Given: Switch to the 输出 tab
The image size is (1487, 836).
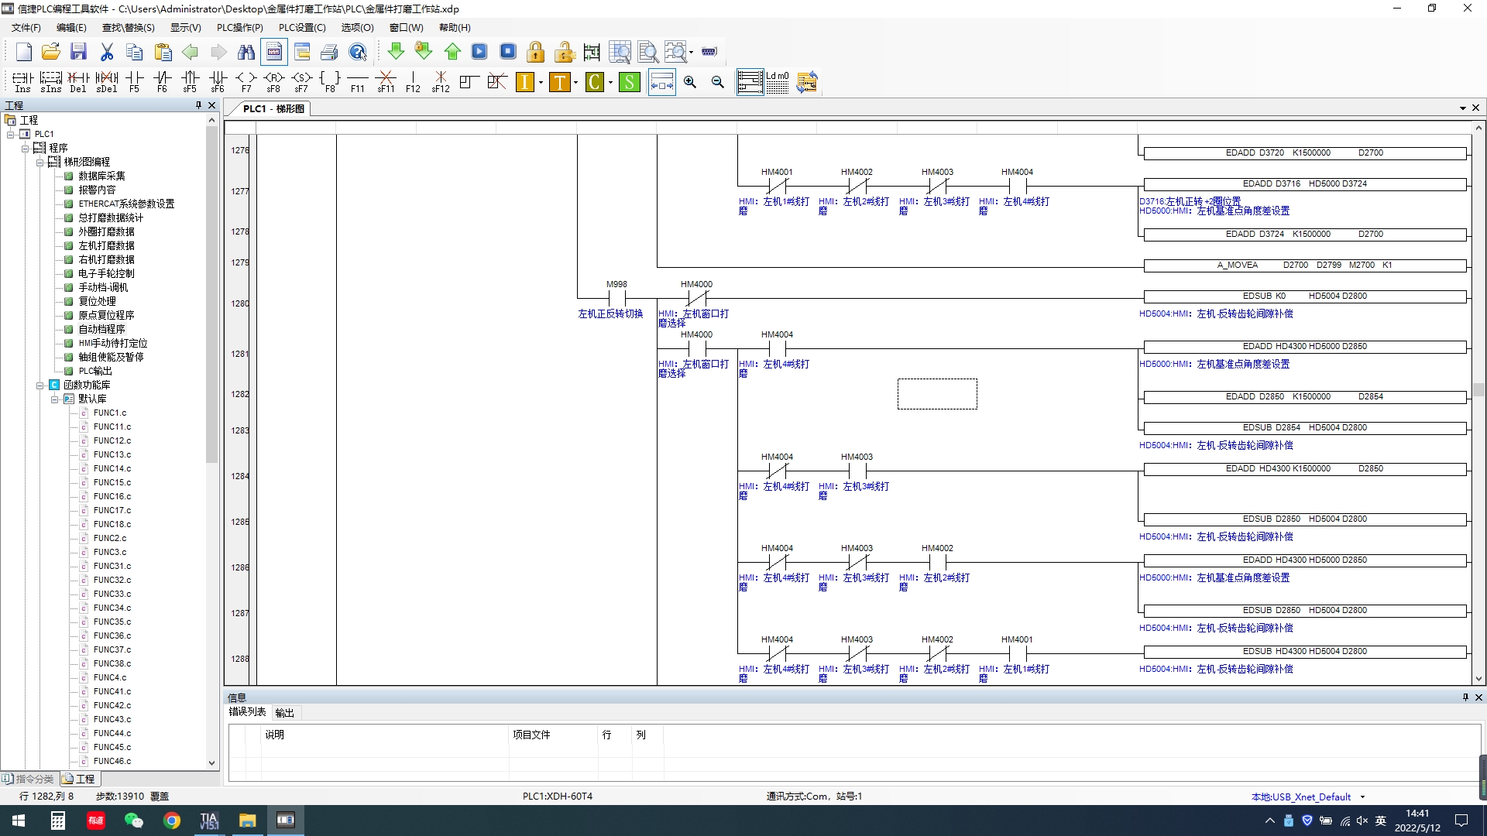Looking at the screenshot, I should coord(284,713).
